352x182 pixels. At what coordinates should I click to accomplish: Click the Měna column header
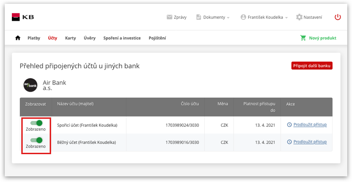coord(223,104)
